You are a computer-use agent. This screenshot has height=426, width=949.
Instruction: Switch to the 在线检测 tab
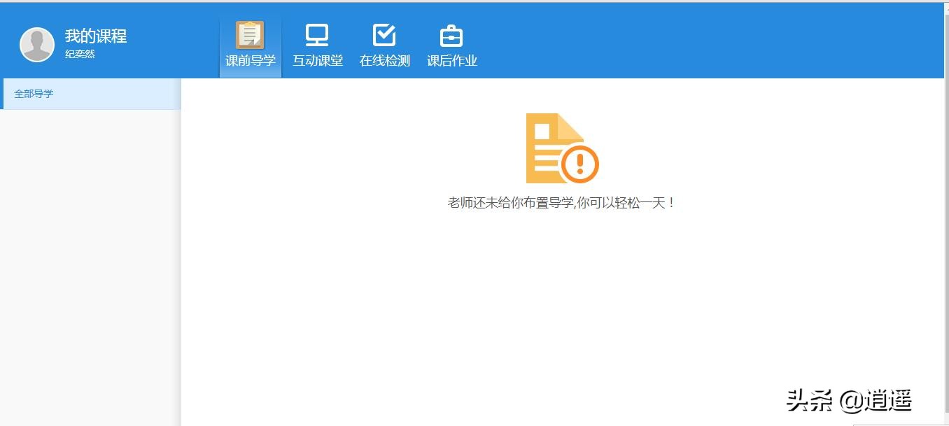coord(384,43)
